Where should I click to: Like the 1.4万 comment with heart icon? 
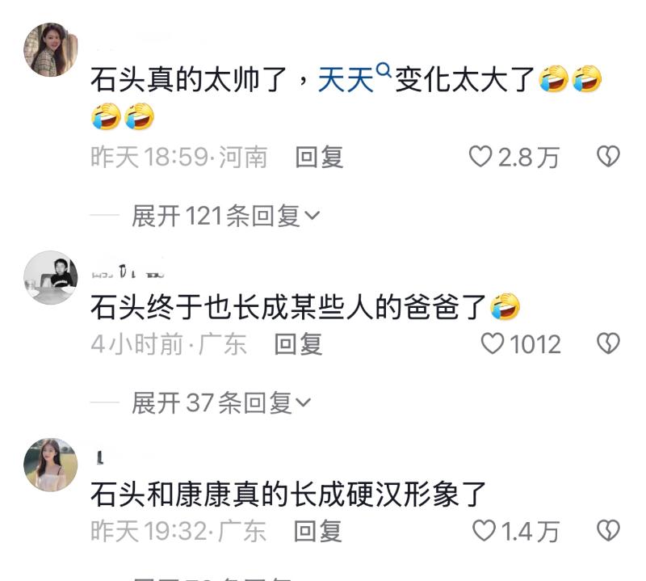(x=484, y=531)
